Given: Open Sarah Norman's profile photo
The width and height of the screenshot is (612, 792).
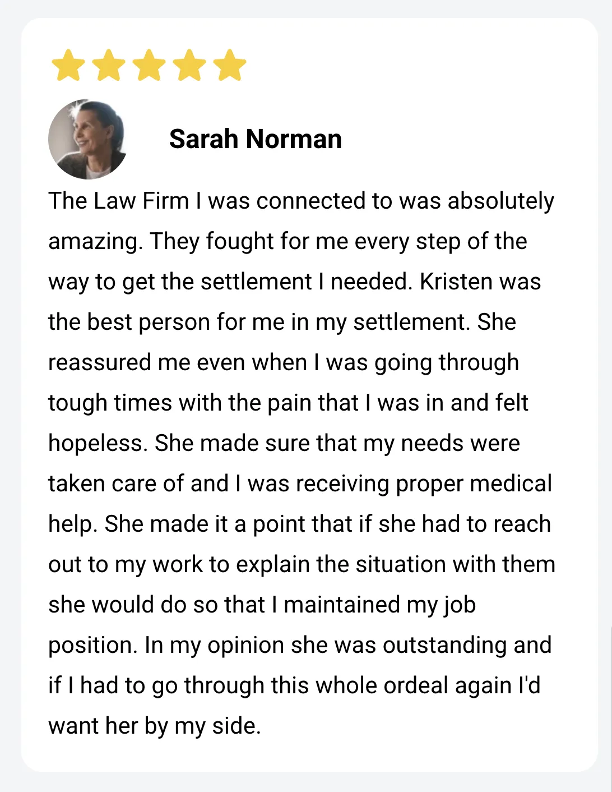Looking at the screenshot, I should click(87, 140).
